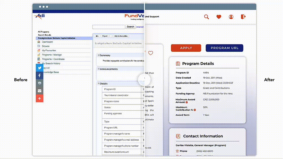This screenshot has width=283, height=159.
Task: Click the 'Program name' table row
Action: coord(123,101)
